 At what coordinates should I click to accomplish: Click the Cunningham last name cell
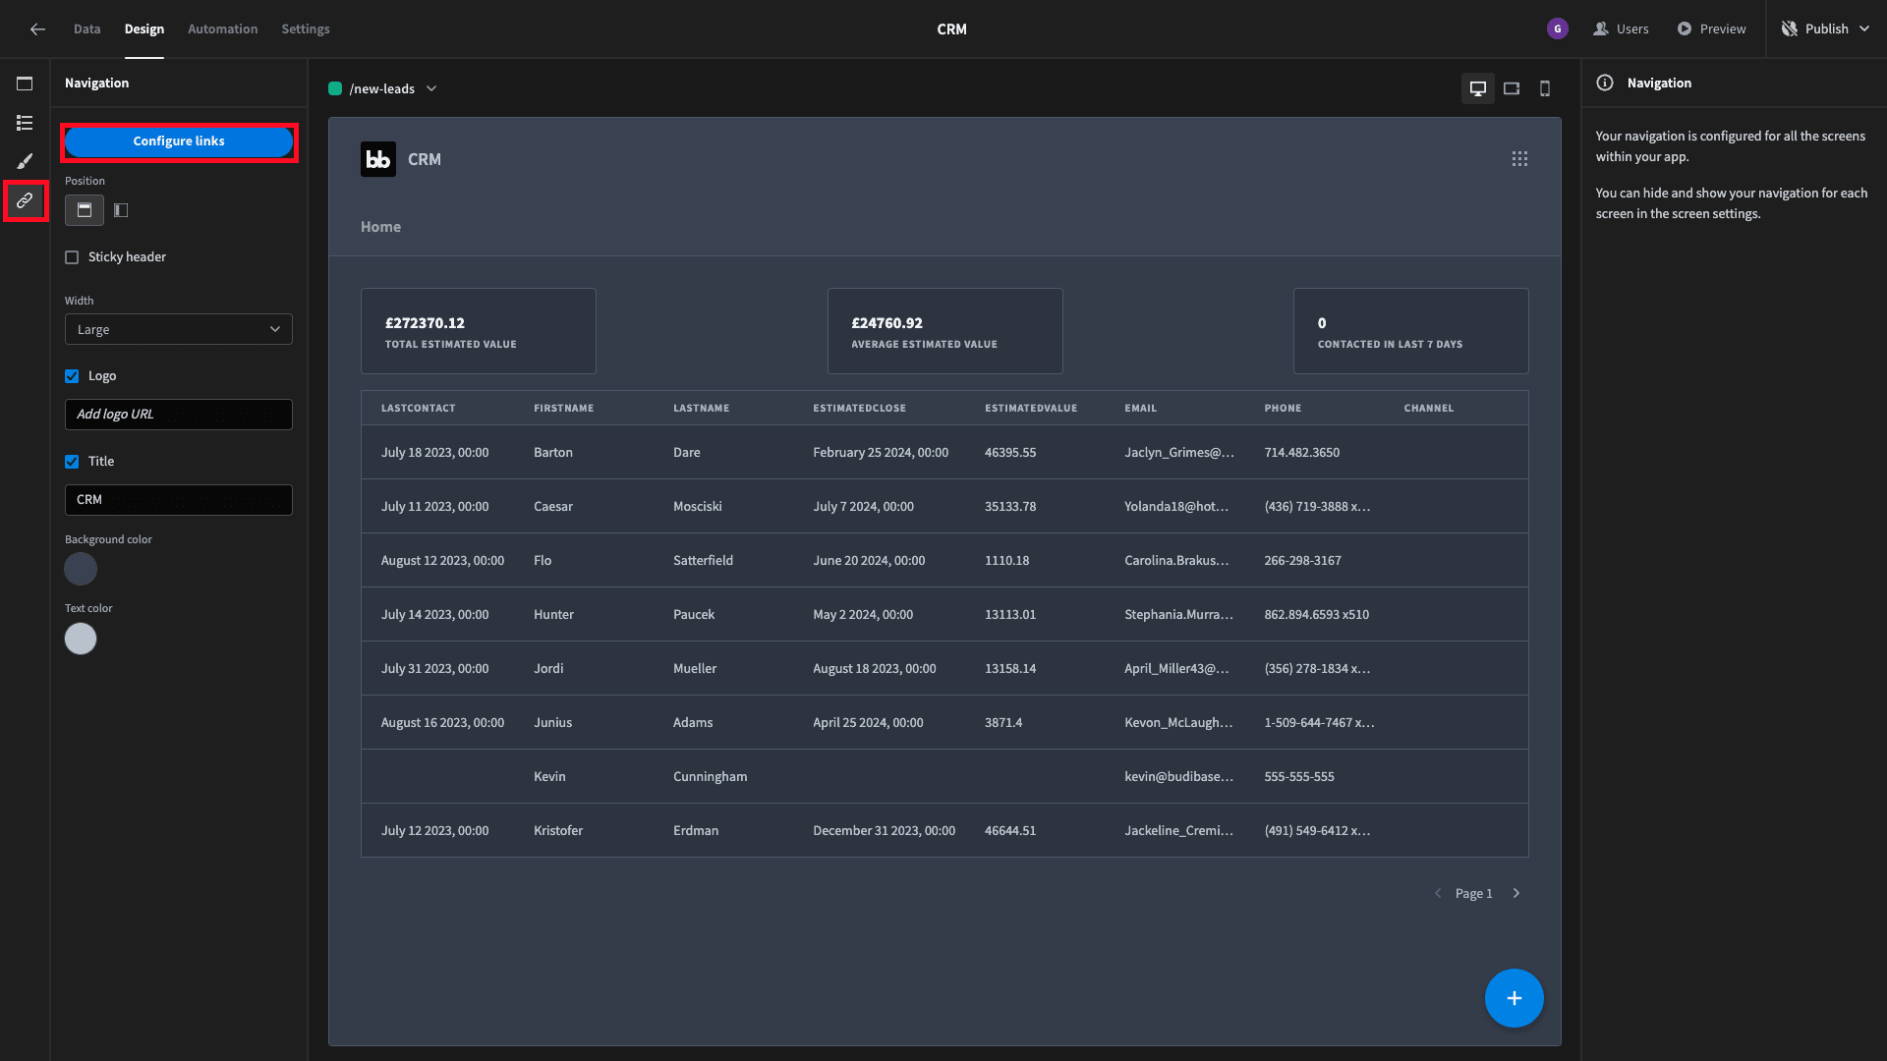(710, 777)
